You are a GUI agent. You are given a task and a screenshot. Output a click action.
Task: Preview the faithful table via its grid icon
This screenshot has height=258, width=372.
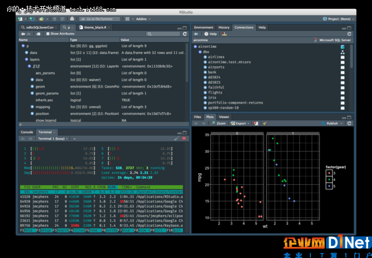[x=343, y=88]
